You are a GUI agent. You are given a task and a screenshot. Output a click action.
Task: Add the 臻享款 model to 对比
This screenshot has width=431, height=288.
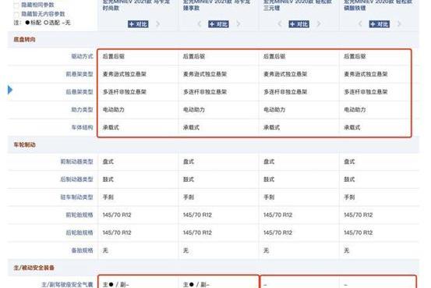click(x=218, y=24)
